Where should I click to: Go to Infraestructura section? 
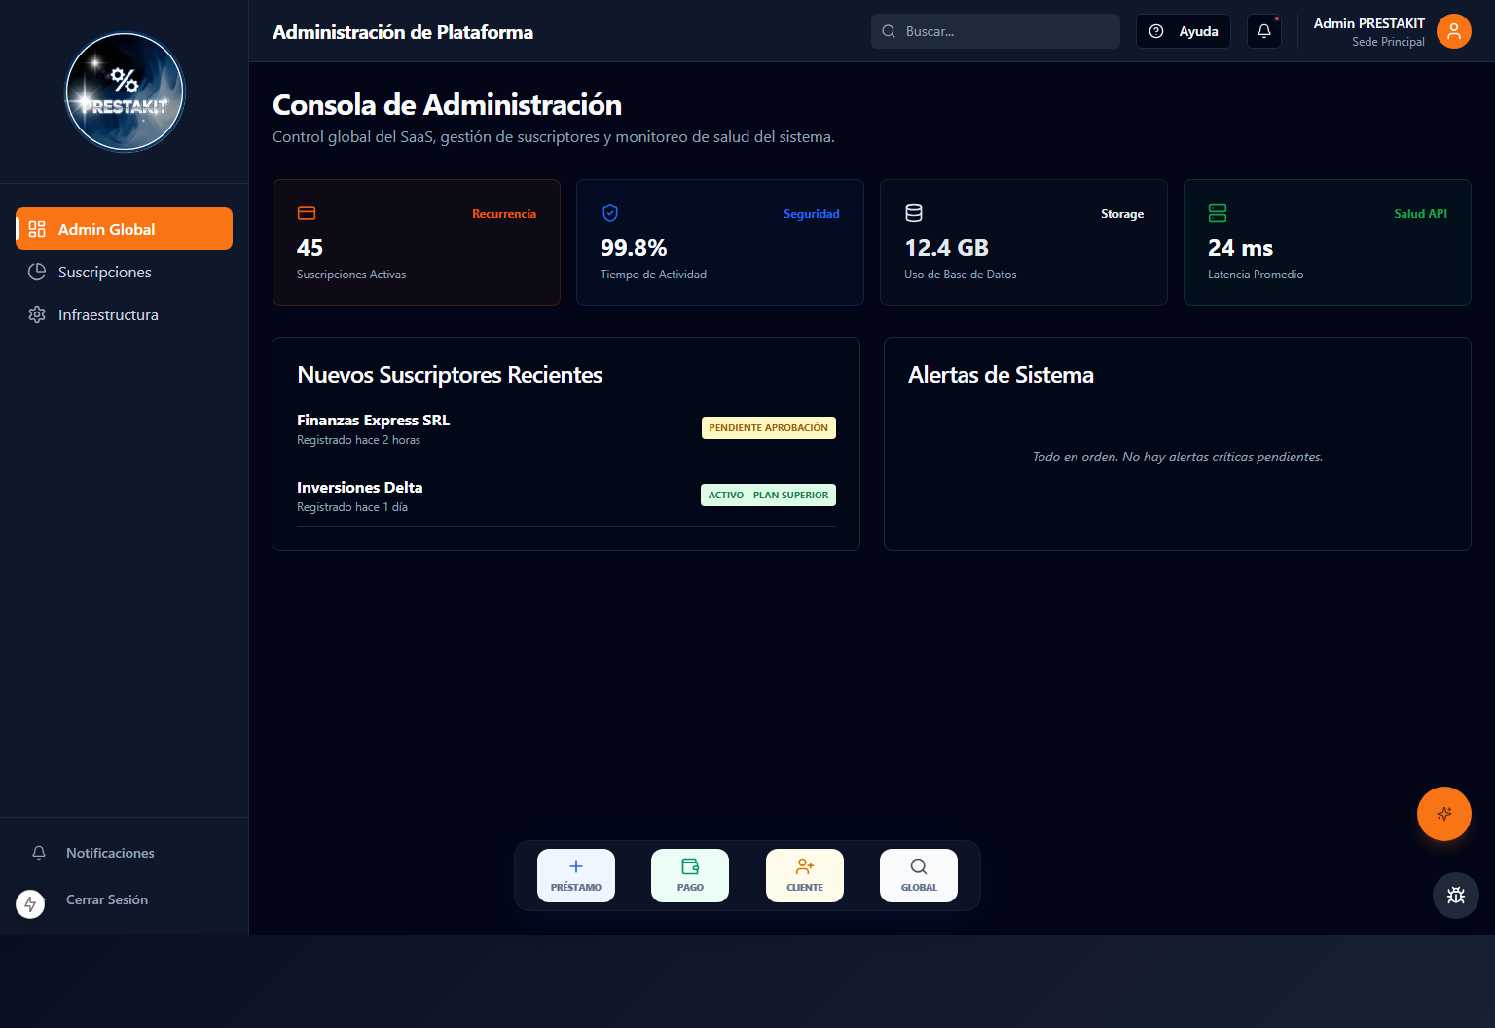coord(125,314)
